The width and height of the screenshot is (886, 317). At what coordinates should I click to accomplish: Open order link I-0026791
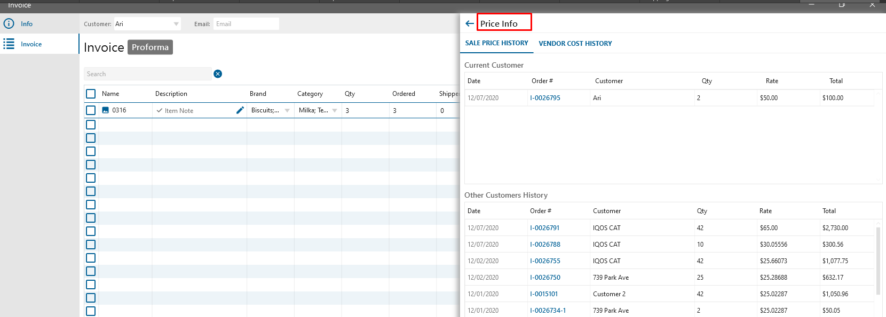pos(544,228)
